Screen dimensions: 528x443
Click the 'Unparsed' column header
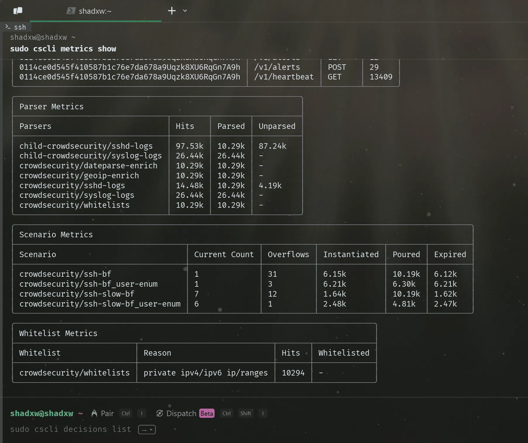(x=277, y=126)
